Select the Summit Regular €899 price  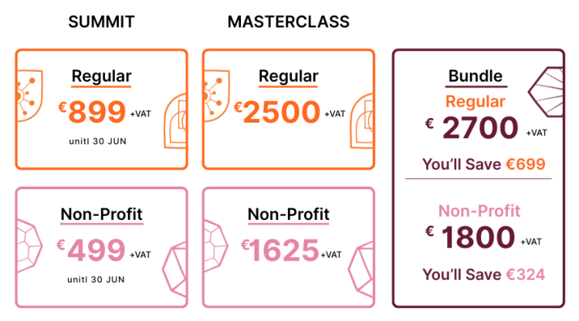[x=93, y=112]
